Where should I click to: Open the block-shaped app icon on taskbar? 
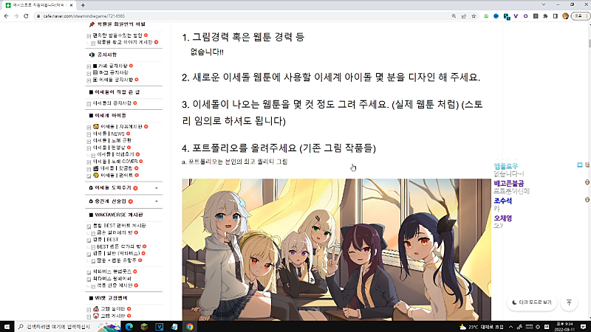pos(144,327)
